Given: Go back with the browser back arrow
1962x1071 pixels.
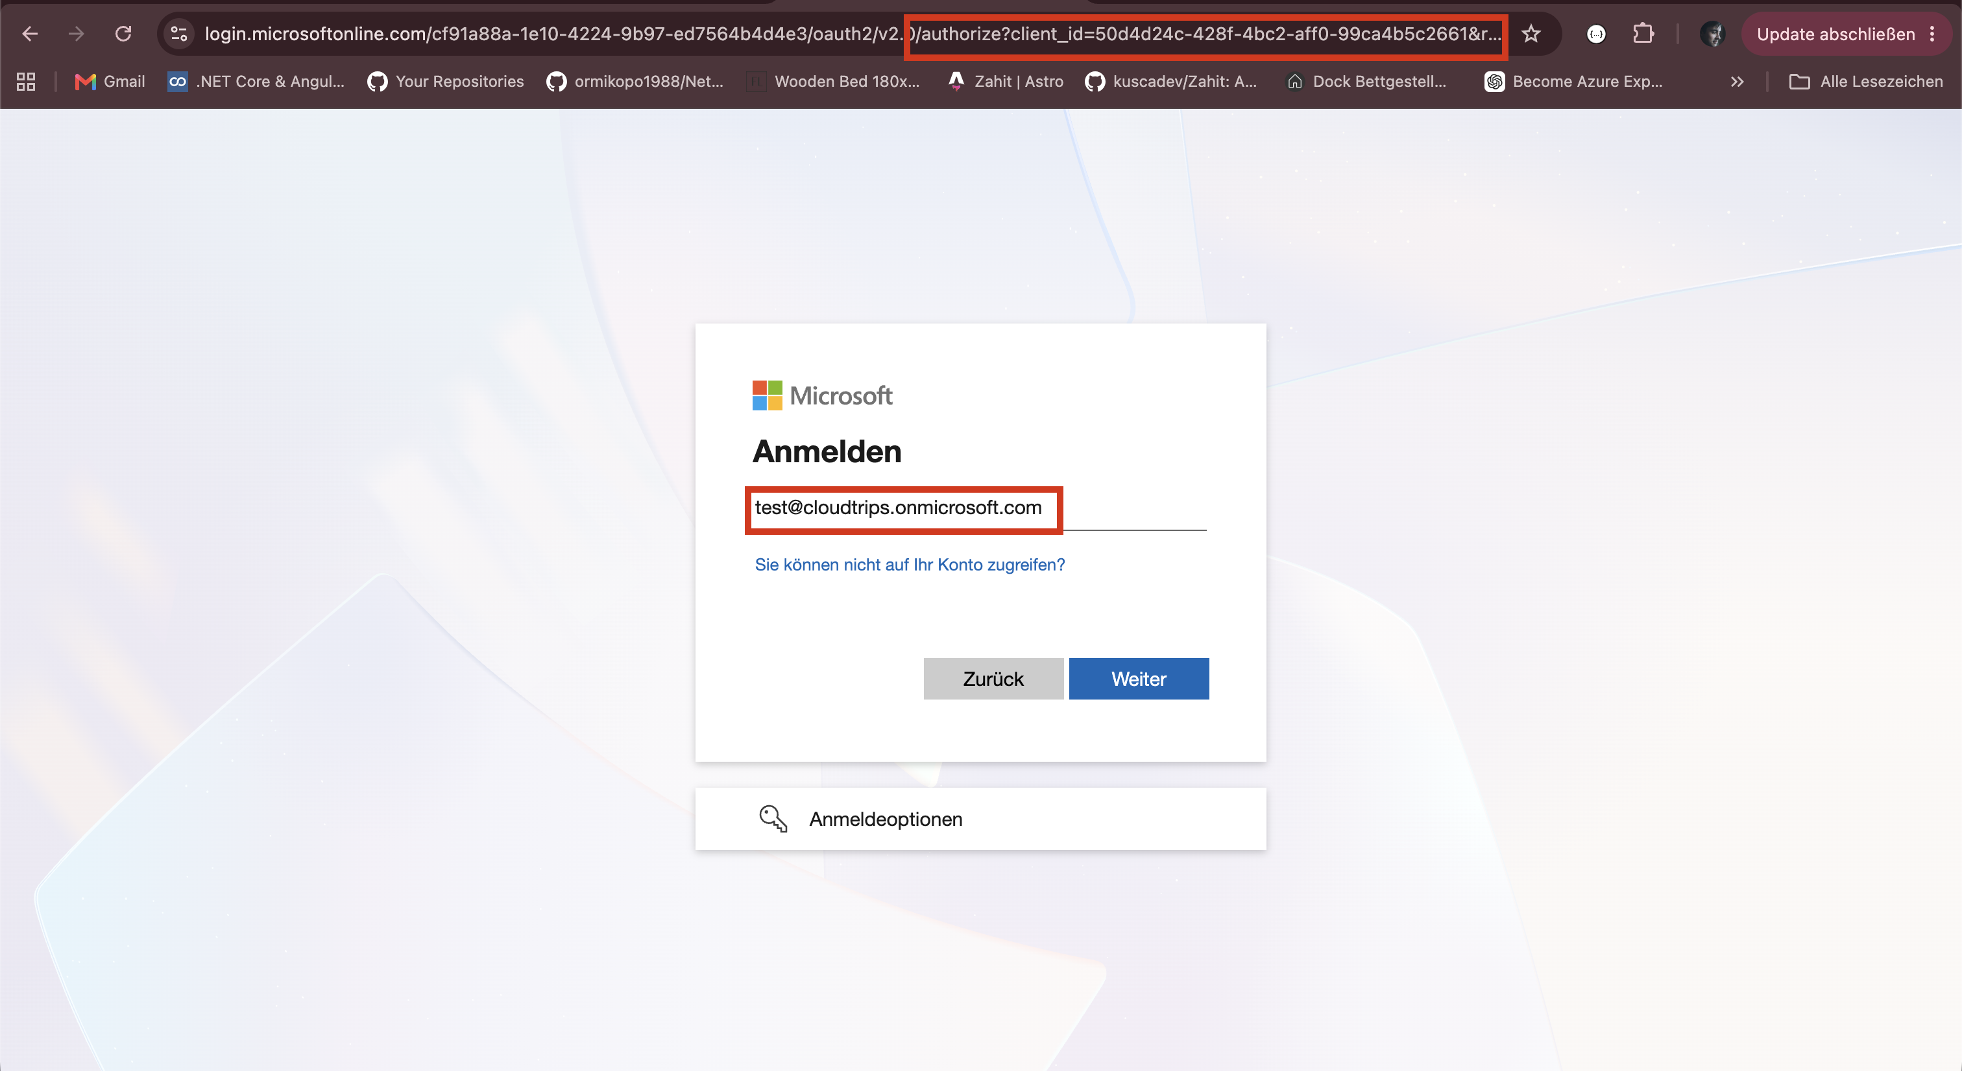Looking at the screenshot, I should coord(30,34).
